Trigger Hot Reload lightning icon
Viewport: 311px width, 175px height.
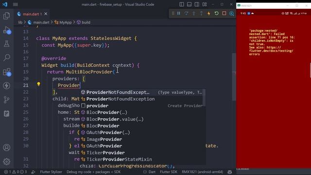click(x=209, y=13)
